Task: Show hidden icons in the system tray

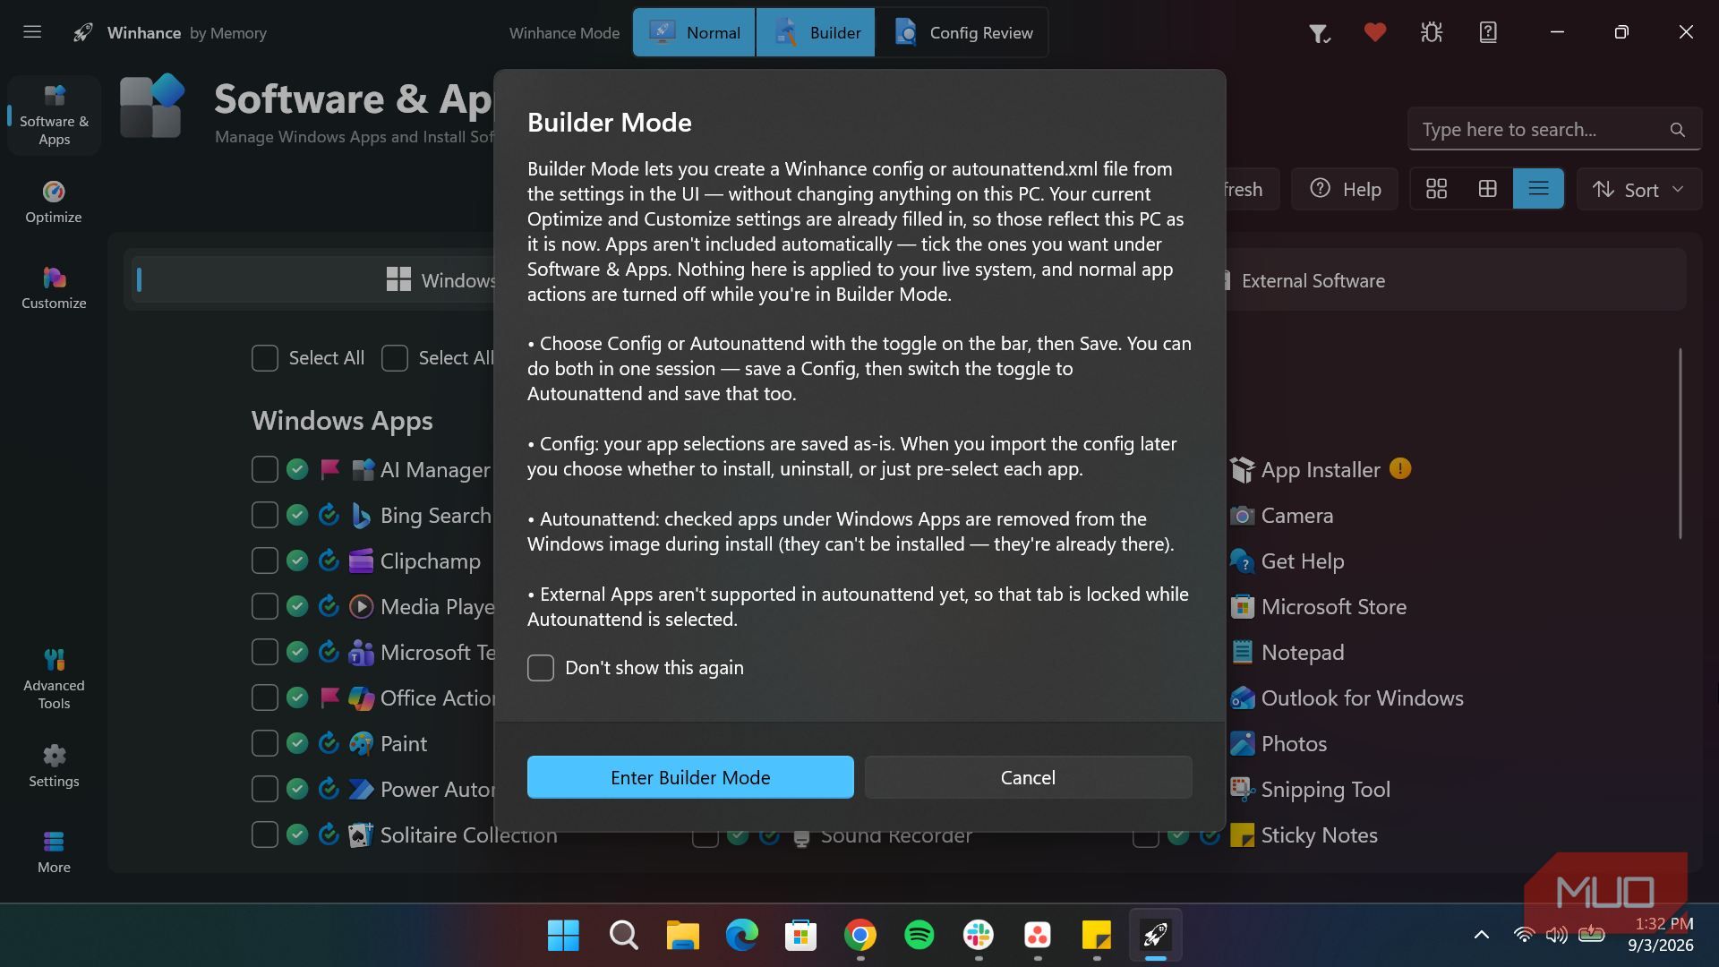Action: tap(1482, 935)
